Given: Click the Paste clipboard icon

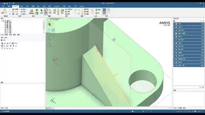Looking at the screenshot, I should click(x=4, y=11).
